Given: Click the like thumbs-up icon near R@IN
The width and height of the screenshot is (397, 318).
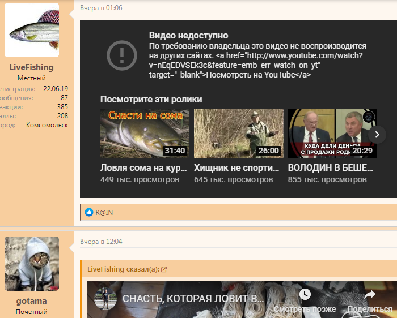Looking at the screenshot, I should (88, 212).
